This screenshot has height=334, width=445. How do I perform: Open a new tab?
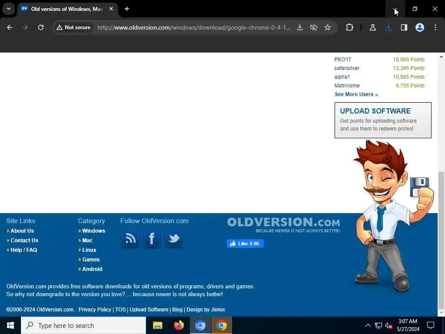click(127, 9)
